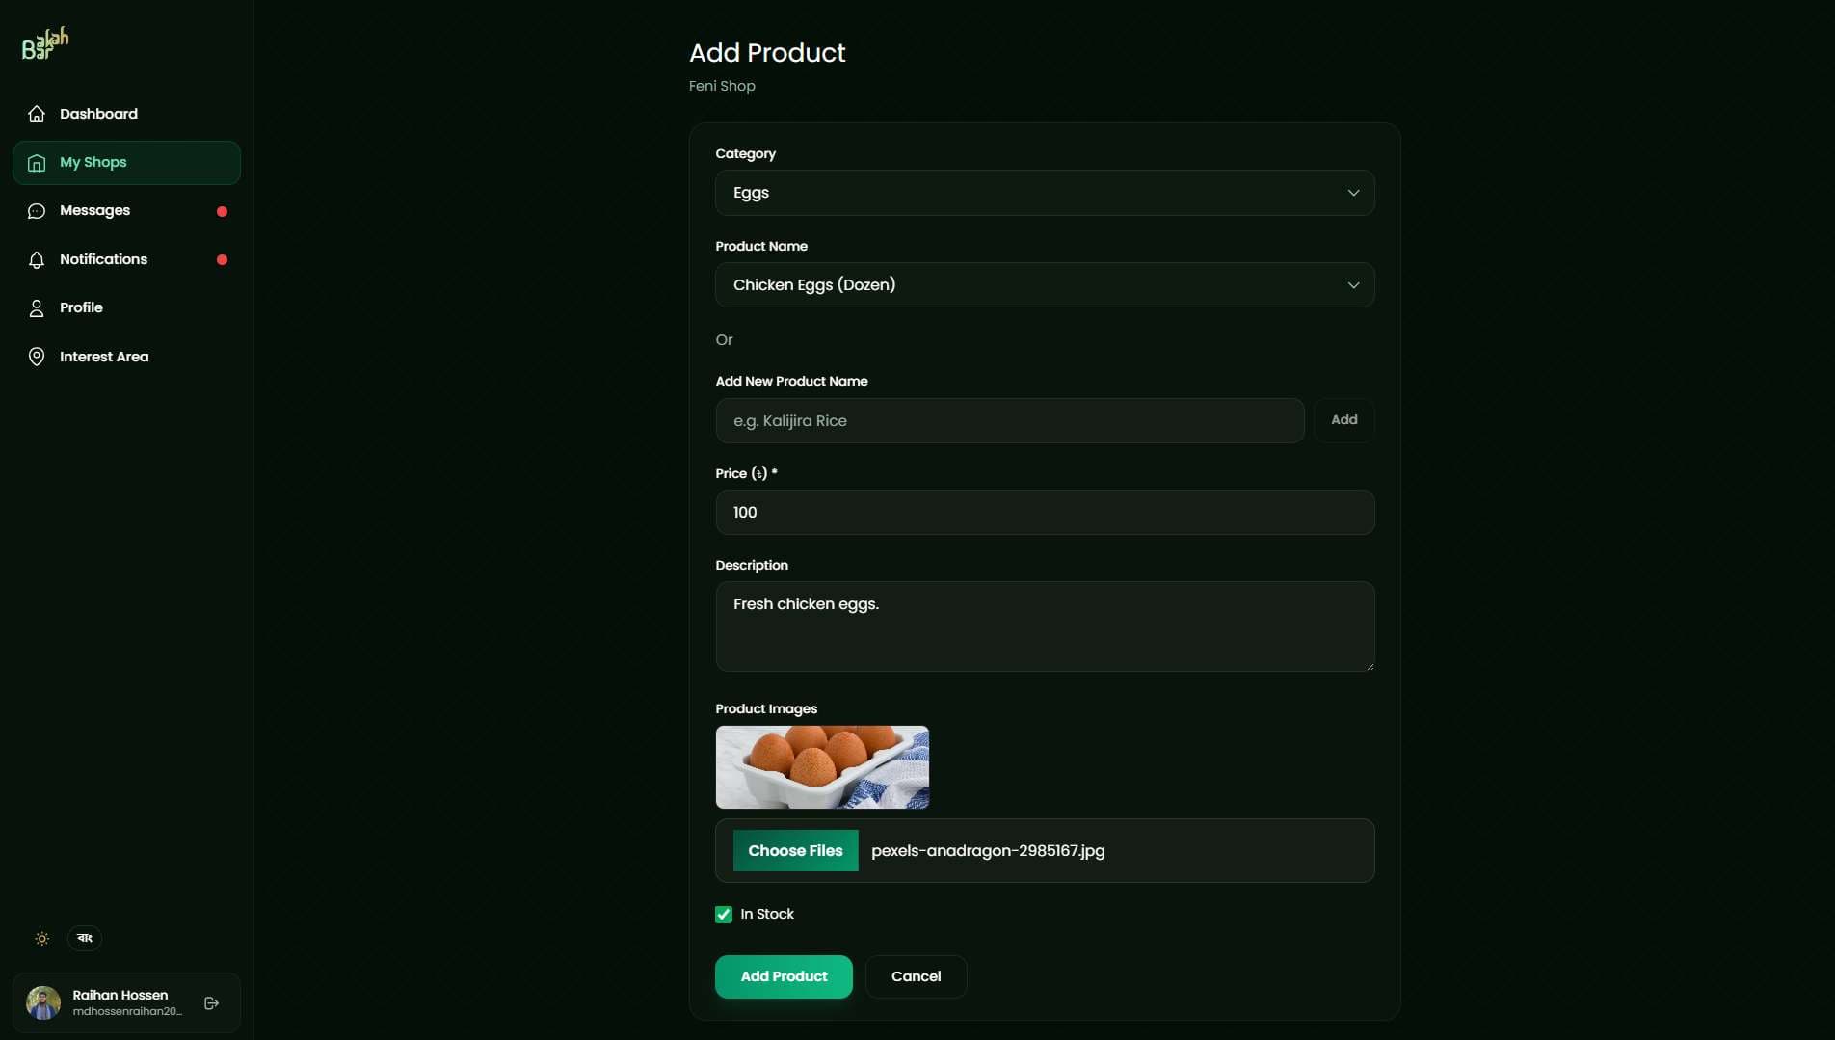
Task: Click the chevron arrow in the Category field
Action: point(1353,193)
